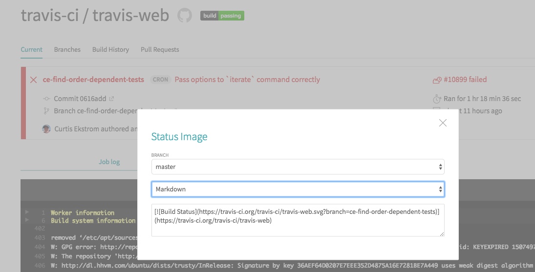Click the ce-find-order-dependent-tests branch link
Image resolution: width=535 pixels, height=272 pixels.
(x=93, y=80)
